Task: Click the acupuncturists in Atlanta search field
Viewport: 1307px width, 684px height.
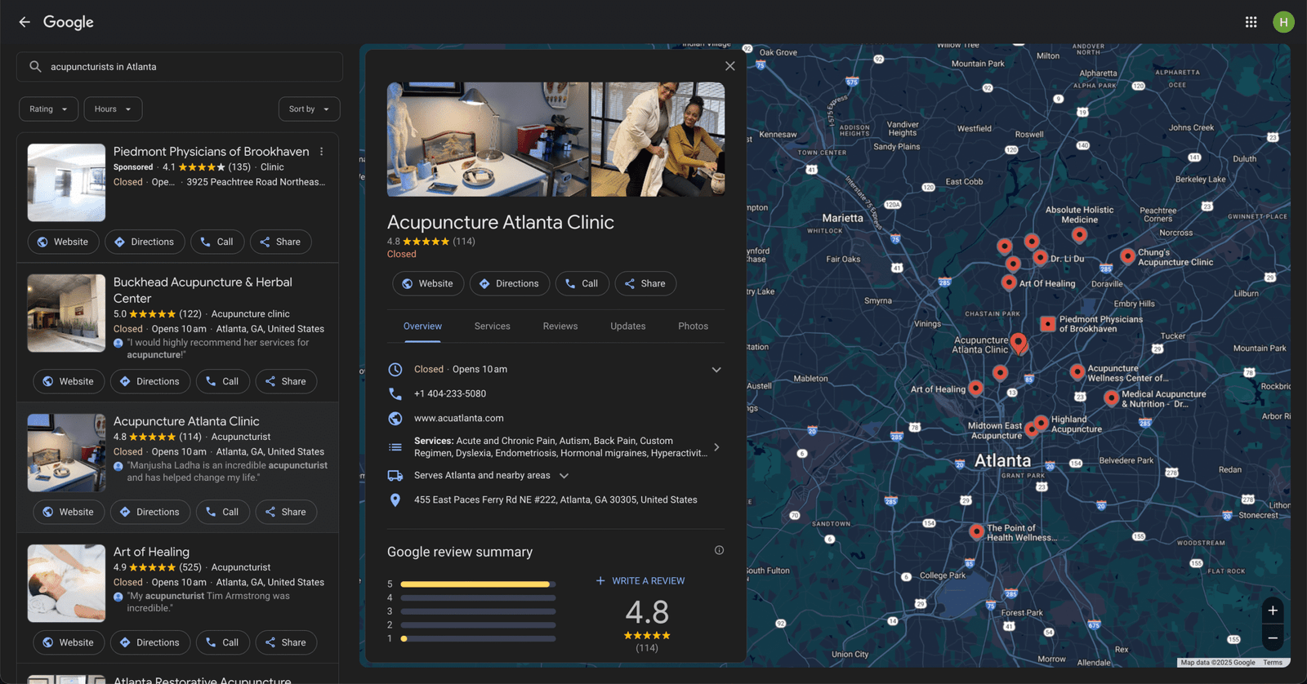Action: 180,67
